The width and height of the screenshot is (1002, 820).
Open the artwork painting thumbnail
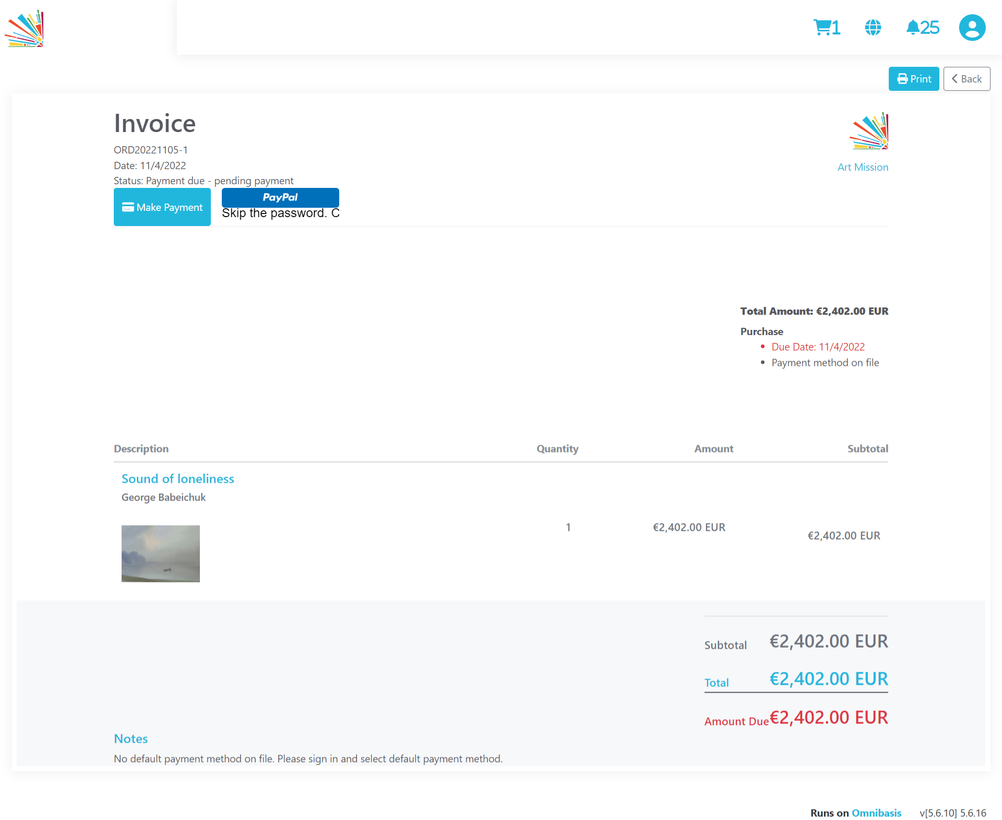(161, 553)
